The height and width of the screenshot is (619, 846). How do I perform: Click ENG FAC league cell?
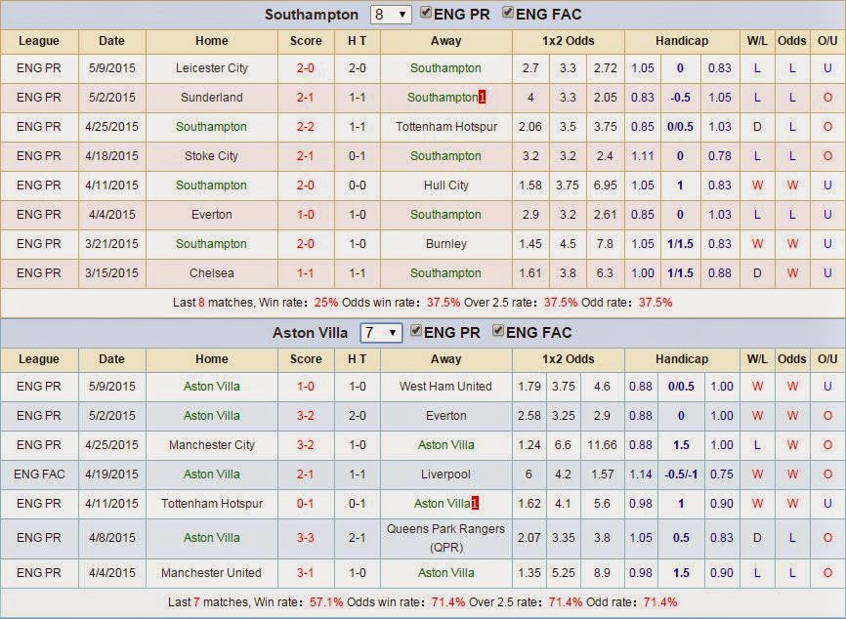point(39,474)
